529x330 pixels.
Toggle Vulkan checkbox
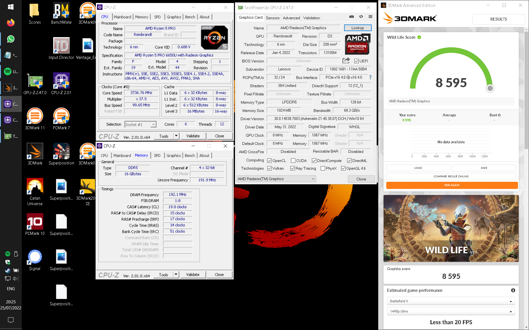pyautogui.click(x=269, y=168)
